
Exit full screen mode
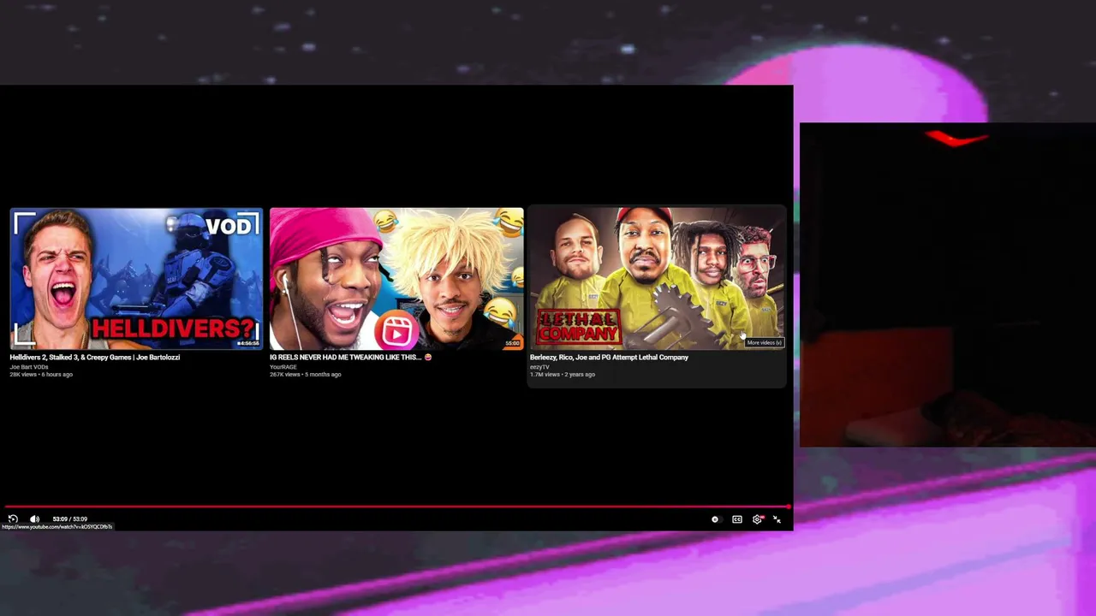coord(777,519)
